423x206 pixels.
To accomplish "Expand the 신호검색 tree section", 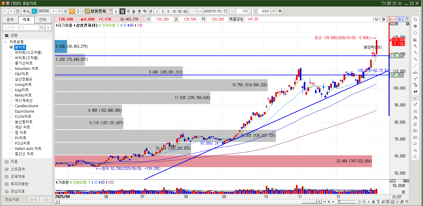I will pyautogui.click(x=7, y=169).
